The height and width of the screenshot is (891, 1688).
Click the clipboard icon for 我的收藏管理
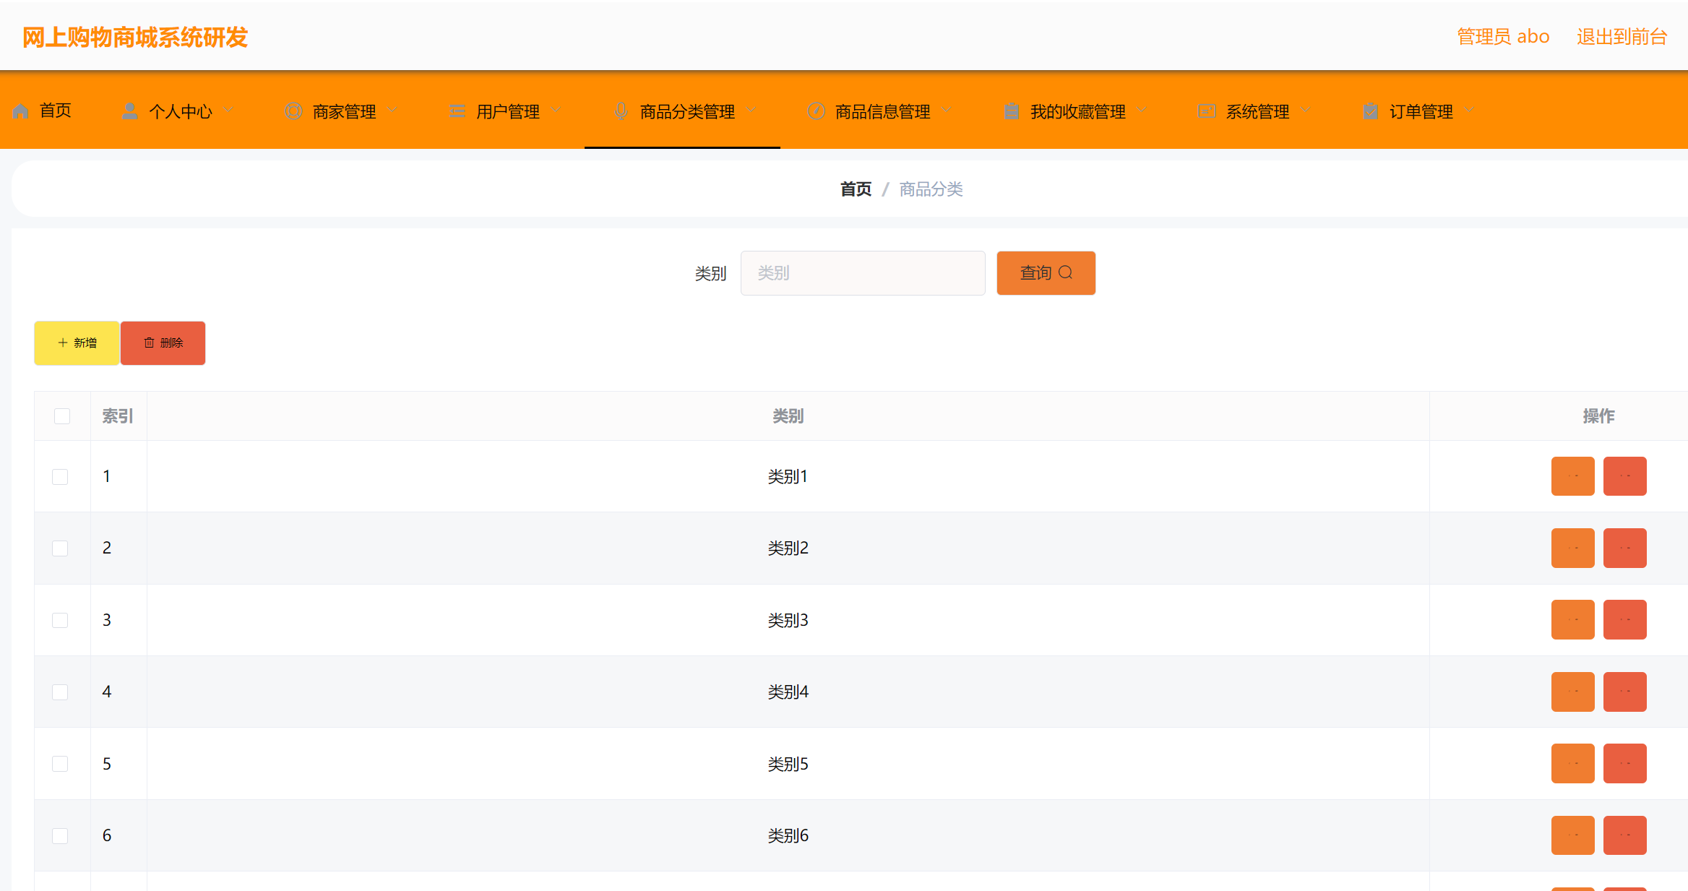(x=1011, y=111)
